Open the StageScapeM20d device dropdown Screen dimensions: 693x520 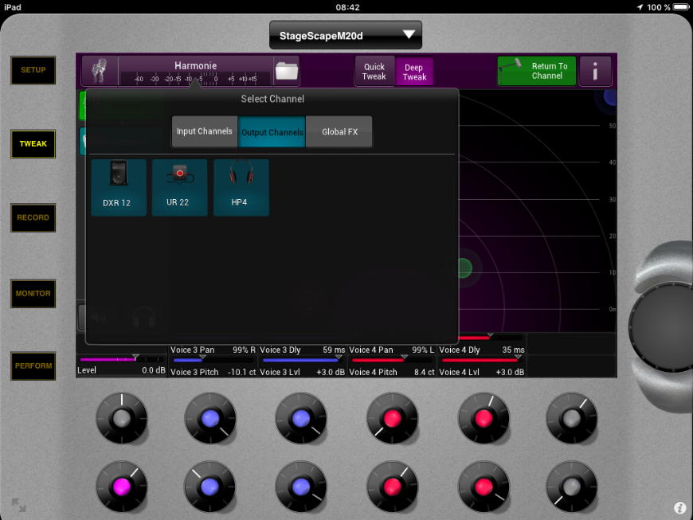pyautogui.click(x=346, y=35)
